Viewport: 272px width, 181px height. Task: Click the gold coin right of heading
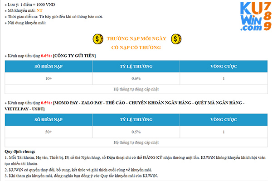(x=176, y=39)
